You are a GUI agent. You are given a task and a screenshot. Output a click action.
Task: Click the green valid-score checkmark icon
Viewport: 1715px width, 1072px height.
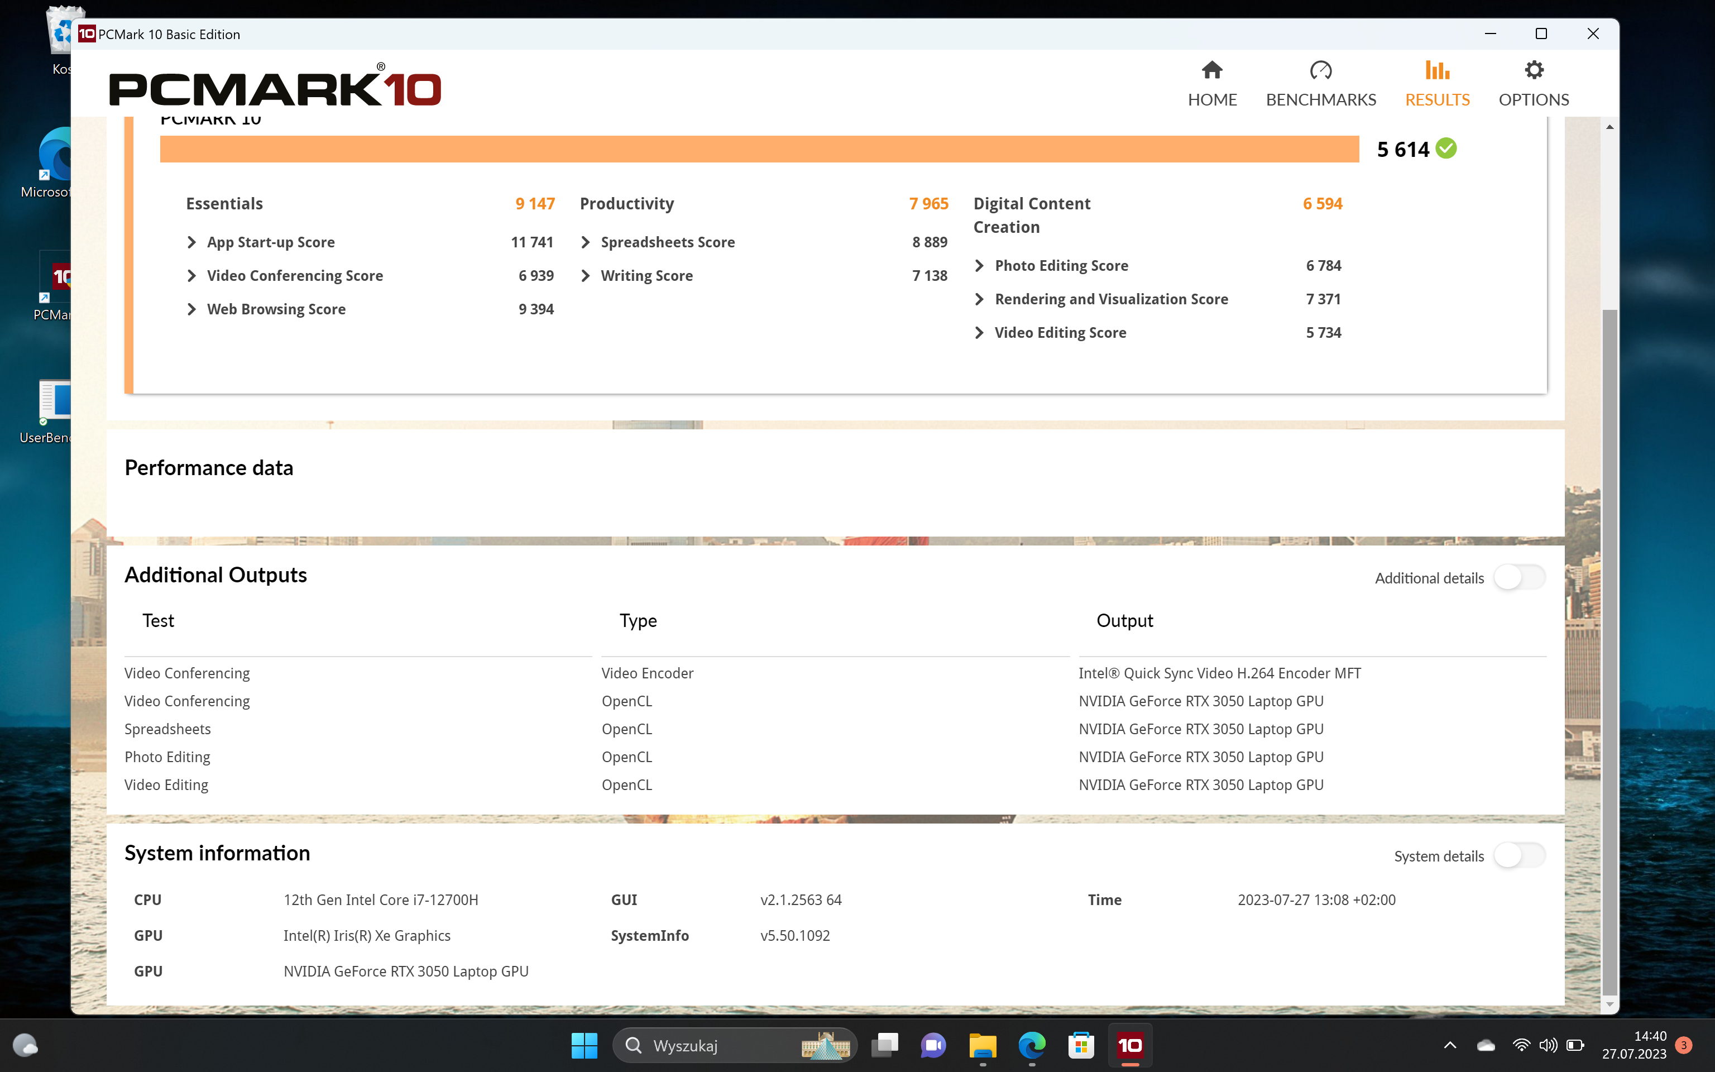pos(1446,148)
